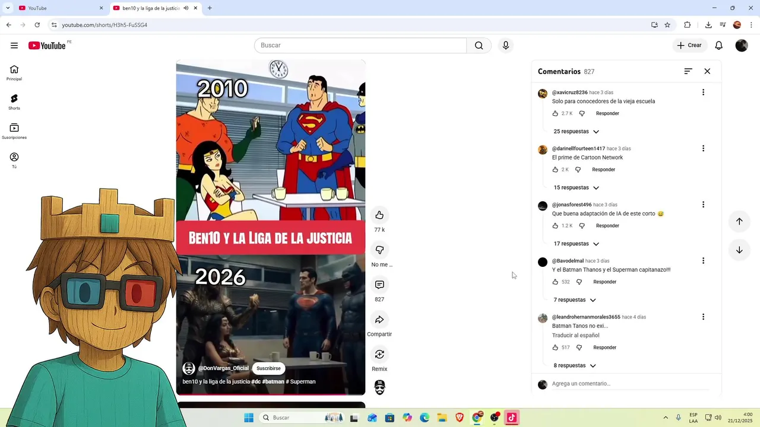
Task: Focus the YouTube Buscar search field
Action: click(x=360, y=46)
